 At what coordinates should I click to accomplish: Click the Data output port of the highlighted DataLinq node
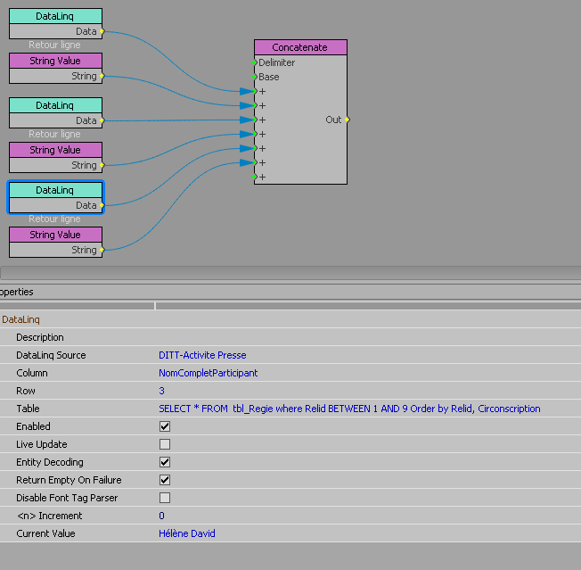coord(102,205)
